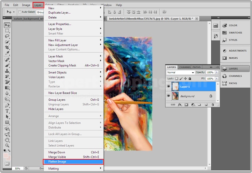Click the Opacity 100% field
Screen dimensions: 252x173
210,72
